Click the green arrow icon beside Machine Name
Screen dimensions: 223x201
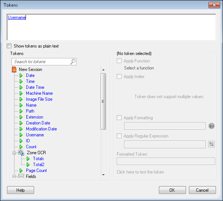coord(21,93)
